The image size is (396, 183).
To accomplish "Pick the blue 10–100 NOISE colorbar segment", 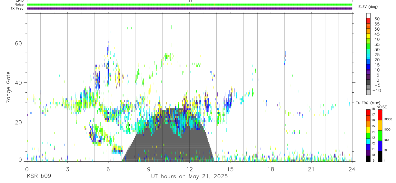I will tap(380, 146).
